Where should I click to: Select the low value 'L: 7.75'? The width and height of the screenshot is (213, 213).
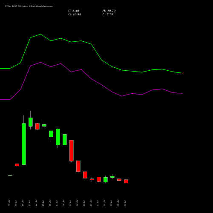pos(107,14)
